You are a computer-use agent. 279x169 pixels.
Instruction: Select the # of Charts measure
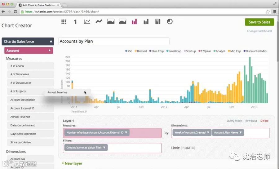30,66
